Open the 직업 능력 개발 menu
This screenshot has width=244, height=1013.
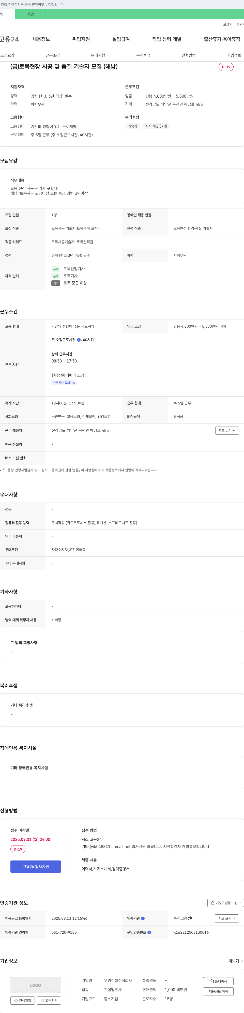167,39
